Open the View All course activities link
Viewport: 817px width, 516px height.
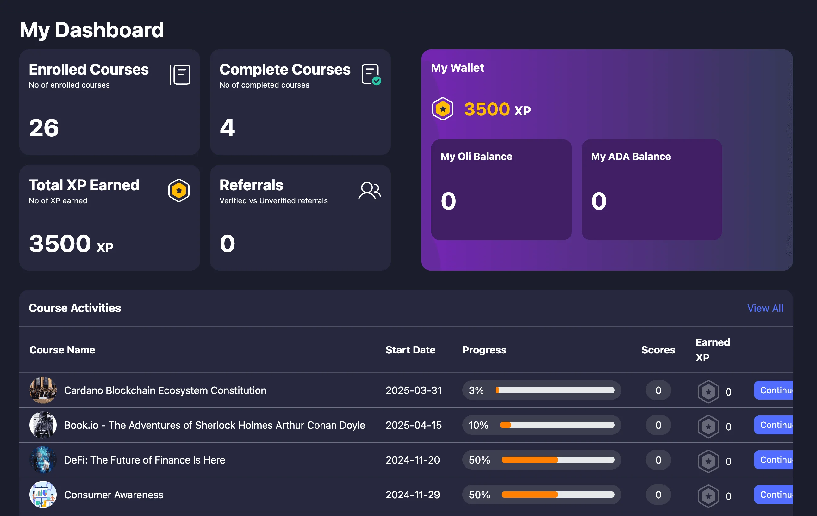pyautogui.click(x=765, y=308)
